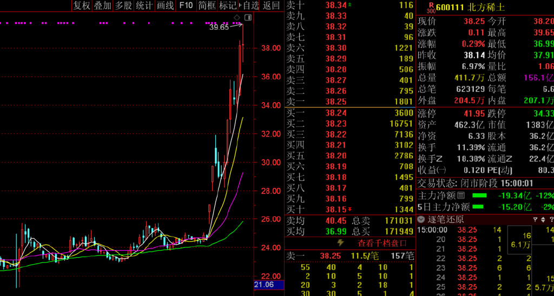This screenshot has height=296, width=554.
Task: Click the 返回 back button
Action: 271,5
